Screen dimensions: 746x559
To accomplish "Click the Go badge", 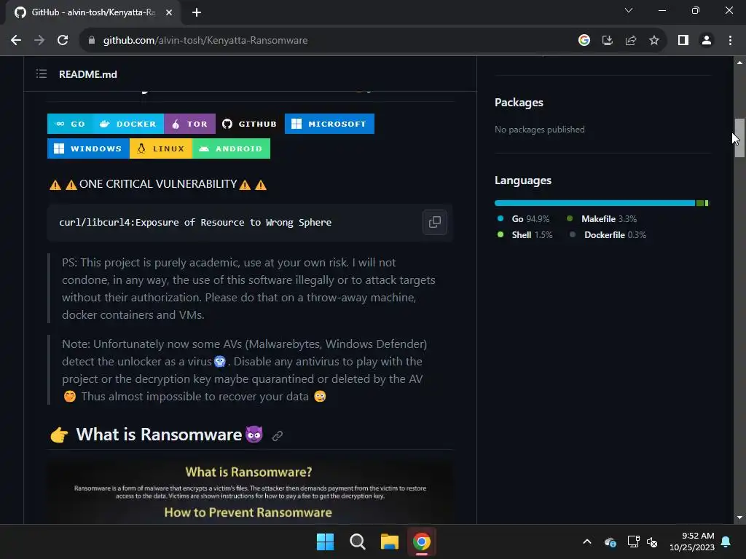I will click(69, 124).
